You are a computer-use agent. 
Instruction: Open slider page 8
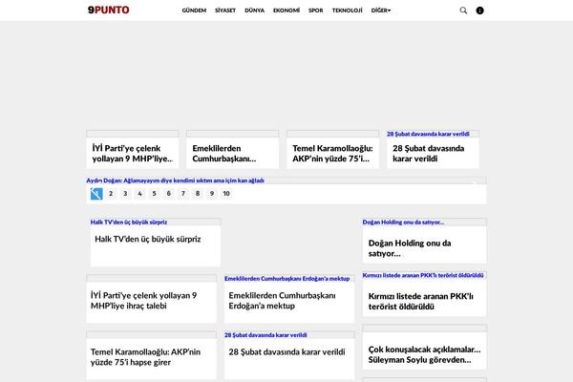[x=198, y=194]
